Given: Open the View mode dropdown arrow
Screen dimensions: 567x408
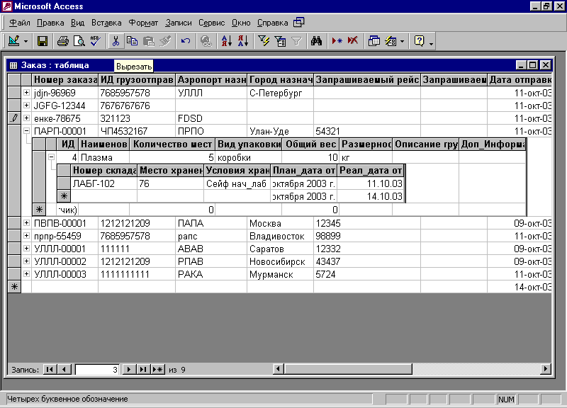Looking at the screenshot, I should click(26, 41).
